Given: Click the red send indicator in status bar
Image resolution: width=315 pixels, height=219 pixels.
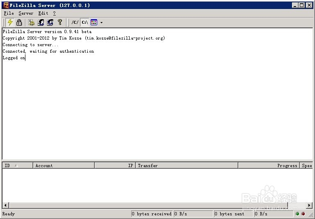Looking at the screenshot, I should point(303,214).
